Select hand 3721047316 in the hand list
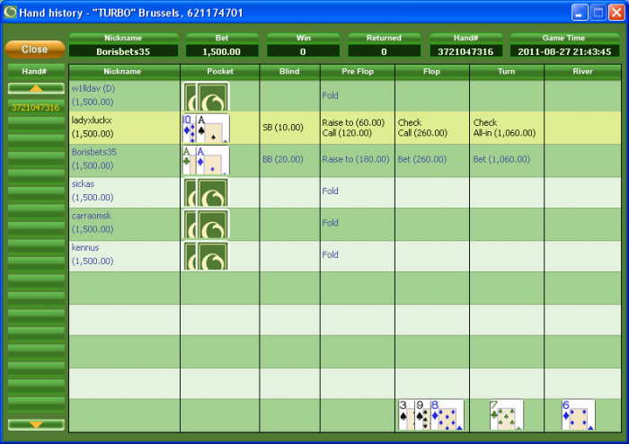This screenshot has height=444, width=629. pos(35,108)
